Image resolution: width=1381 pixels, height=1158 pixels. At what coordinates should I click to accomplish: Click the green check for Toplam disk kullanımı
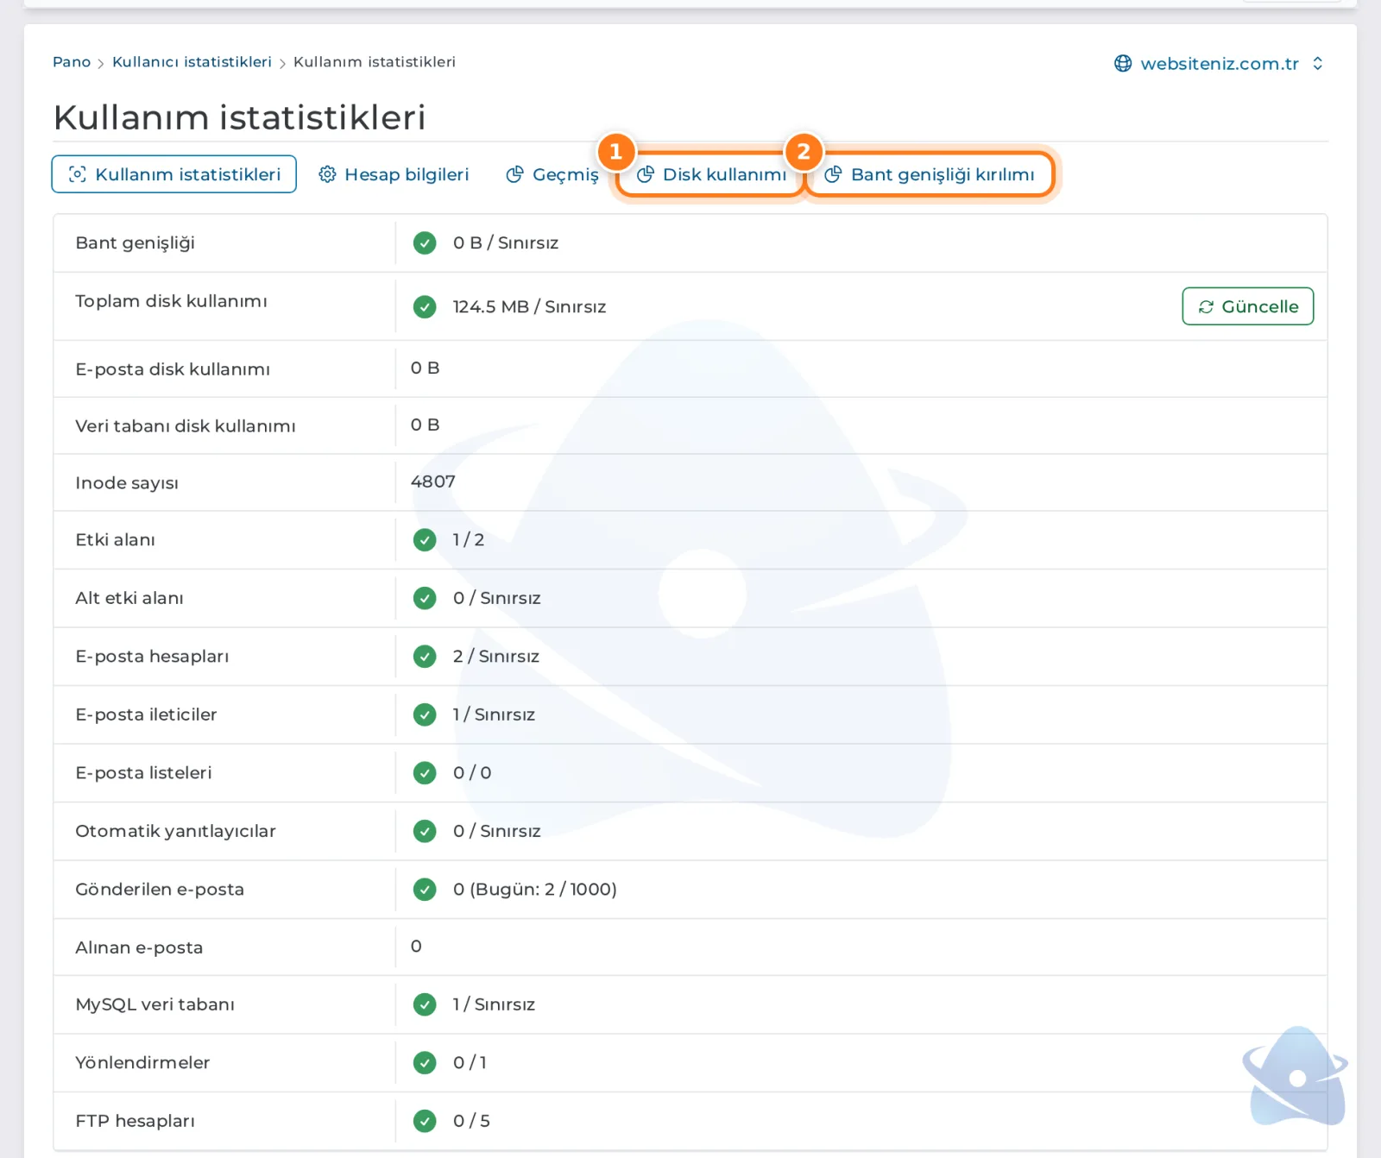(425, 307)
